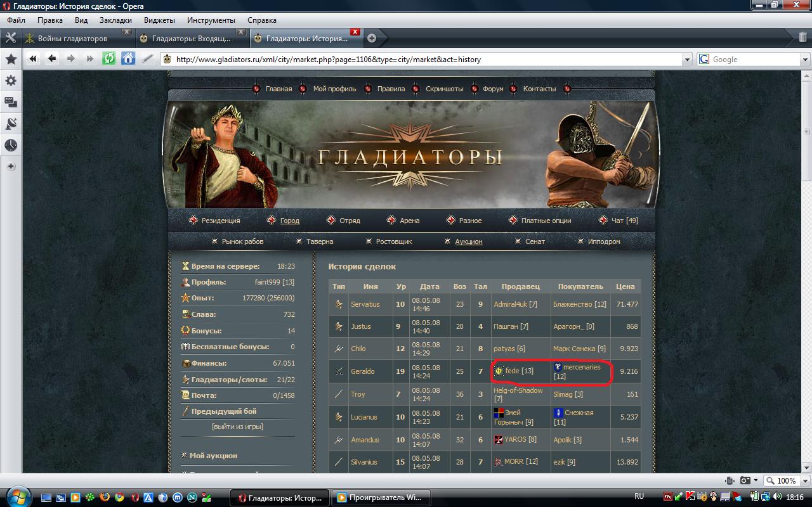812x507 pixels.
Task: Open Сенат submenu
Action: (x=535, y=241)
